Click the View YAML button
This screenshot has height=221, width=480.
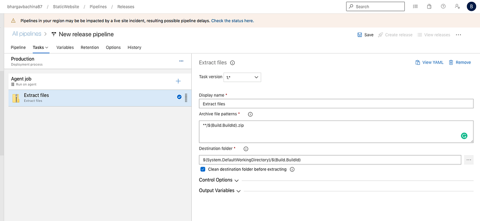pos(429,63)
